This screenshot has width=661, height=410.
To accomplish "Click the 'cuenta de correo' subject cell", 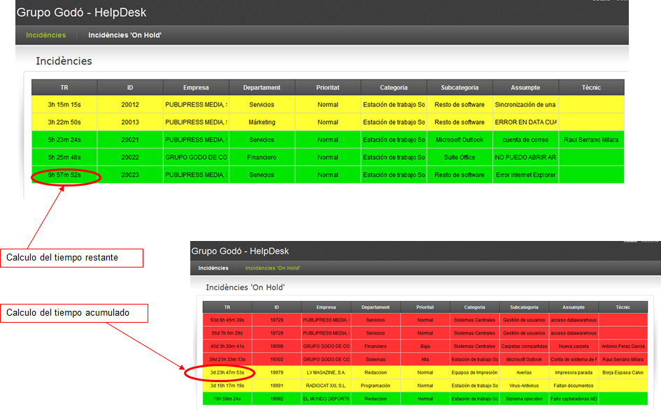I will tap(525, 140).
